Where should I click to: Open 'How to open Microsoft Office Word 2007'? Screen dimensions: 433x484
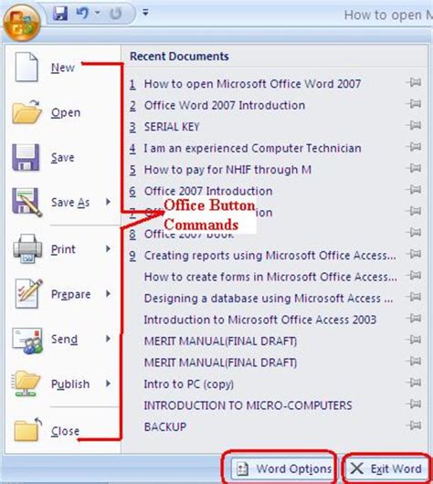(x=252, y=84)
